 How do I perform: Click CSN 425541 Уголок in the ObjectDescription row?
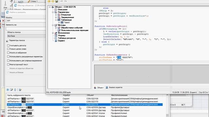click(96, 113)
